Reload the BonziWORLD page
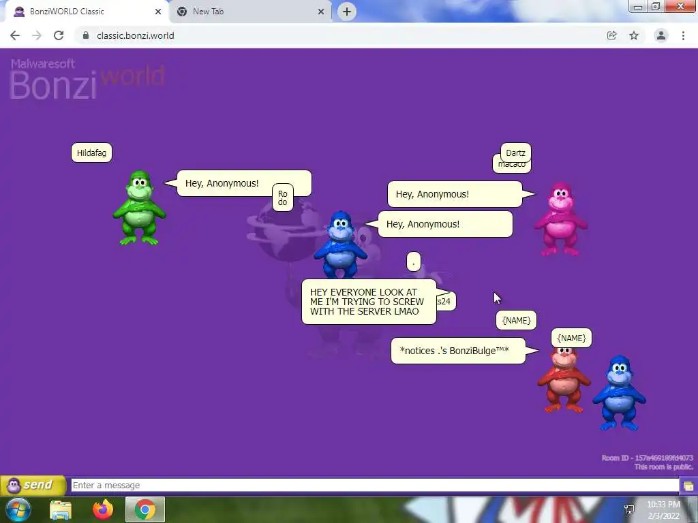Screen dimensions: 698x523 pos(59,35)
